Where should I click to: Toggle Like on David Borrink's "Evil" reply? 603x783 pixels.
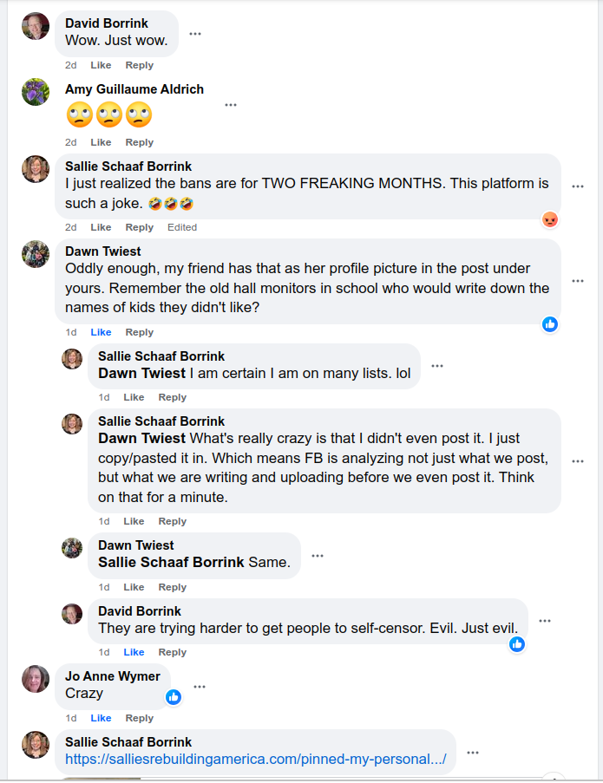134,652
